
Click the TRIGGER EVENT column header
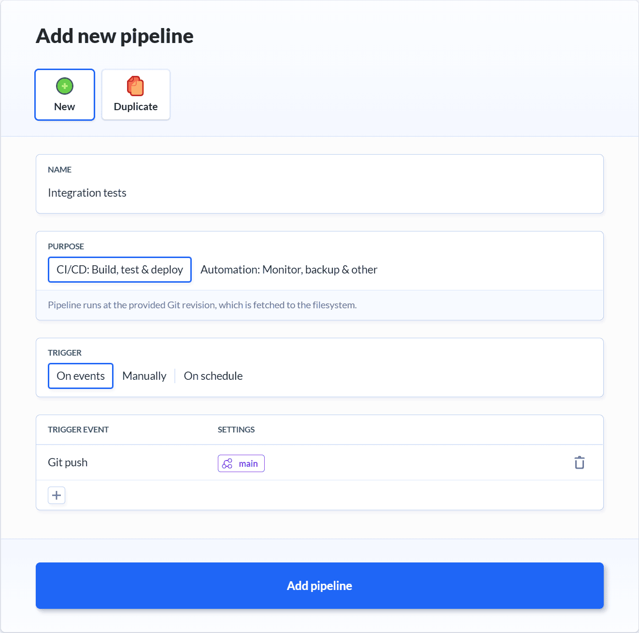pos(78,430)
